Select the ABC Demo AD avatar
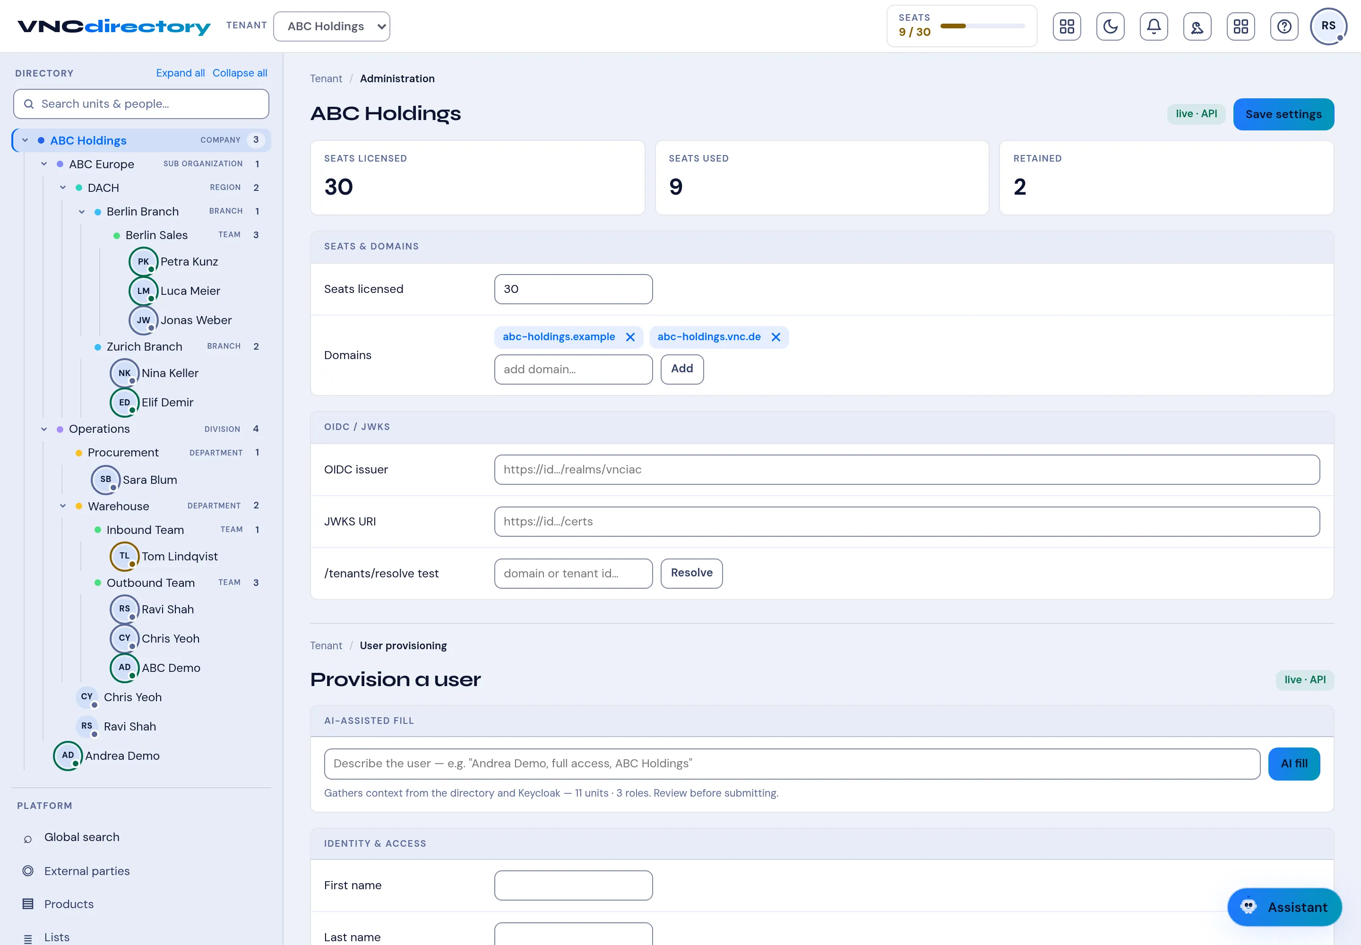 (124, 668)
